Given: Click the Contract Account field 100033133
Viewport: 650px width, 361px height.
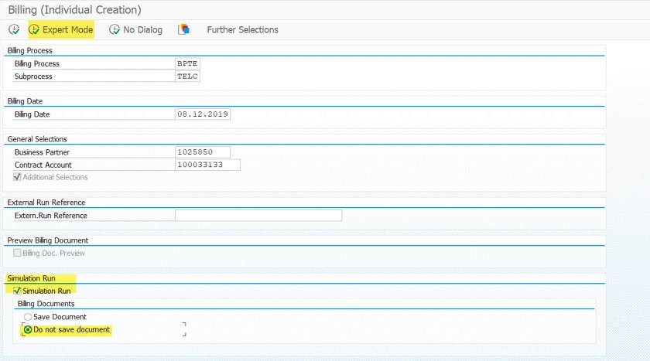Looking at the screenshot, I should (207, 165).
